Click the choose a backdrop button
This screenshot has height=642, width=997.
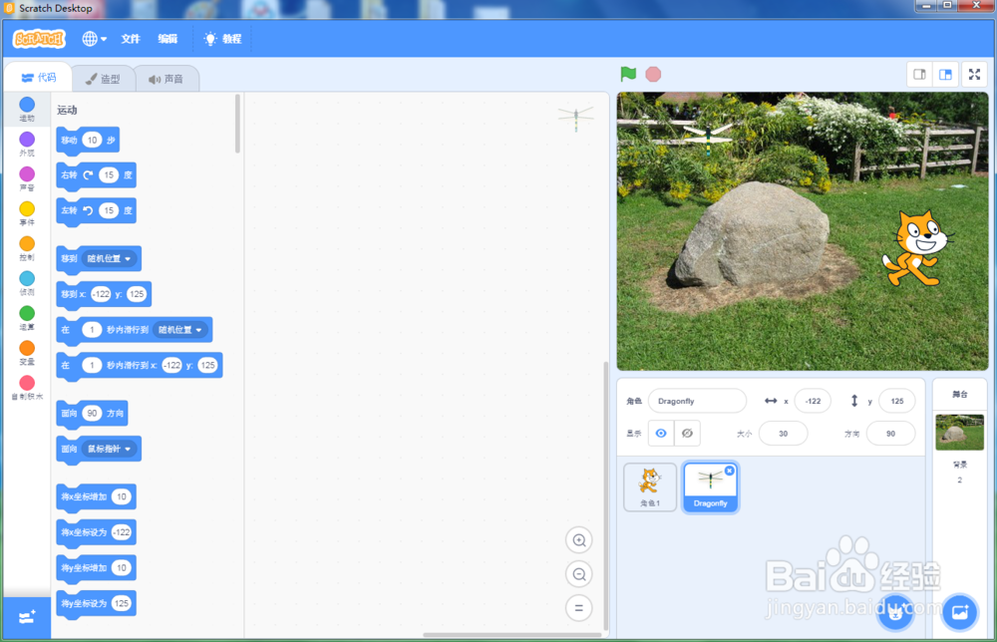(959, 613)
